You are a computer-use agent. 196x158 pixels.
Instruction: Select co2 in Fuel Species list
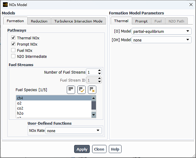pos(20,108)
